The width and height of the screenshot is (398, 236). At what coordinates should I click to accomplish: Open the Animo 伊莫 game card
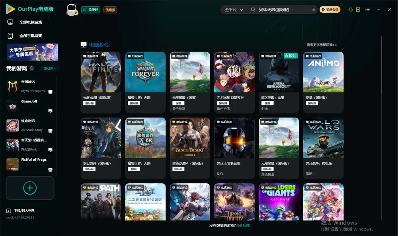[323, 83]
